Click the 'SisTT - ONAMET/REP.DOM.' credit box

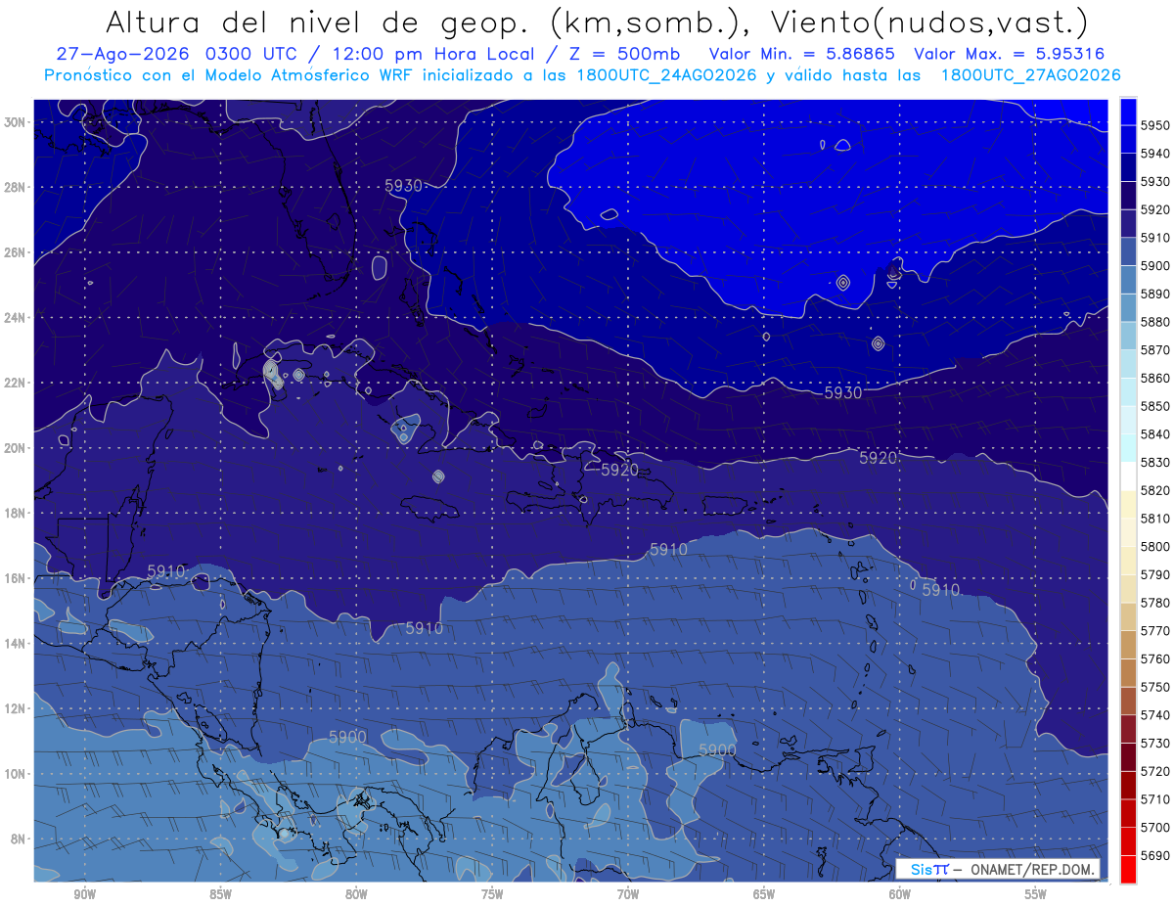998,869
